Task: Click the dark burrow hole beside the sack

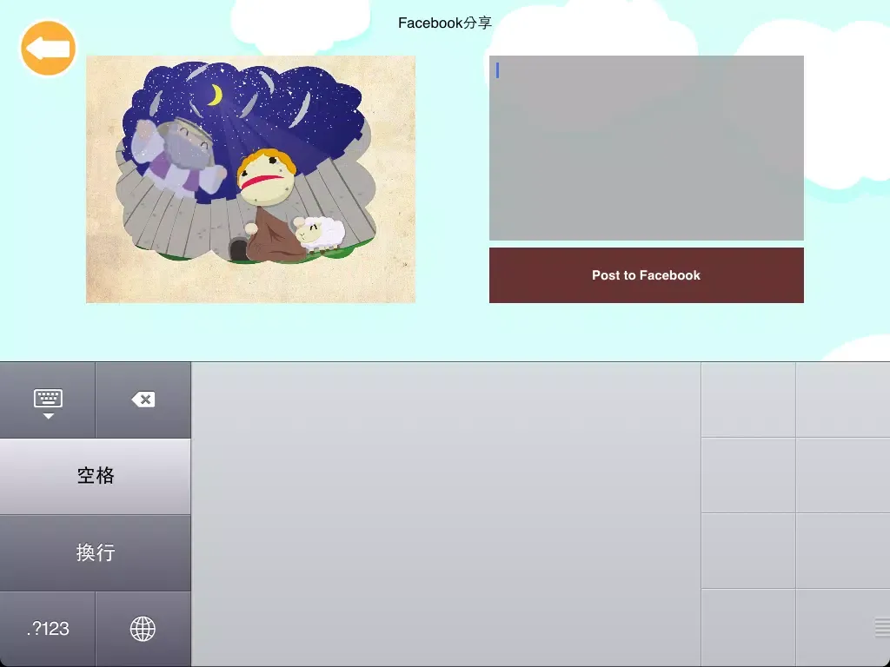Action: pos(237,250)
